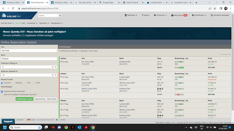Screen dimensions: 234x131
Task: Reload the page with the refresh icon
Action: (13, 8)
